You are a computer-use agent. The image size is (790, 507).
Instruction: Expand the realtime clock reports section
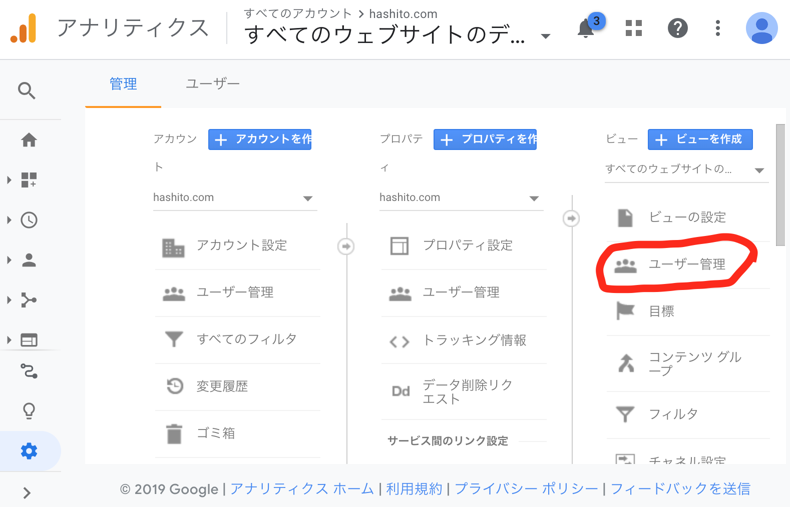pos(29,220)
